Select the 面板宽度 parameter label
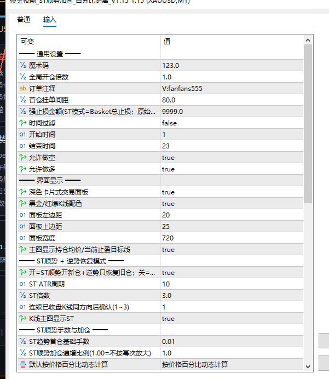Screen dimensions: 329x379 click(42, 238)
